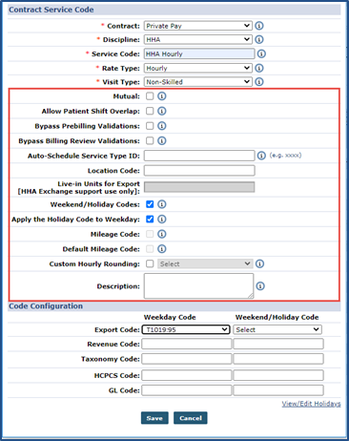The width and height of the screenshot is (349, 441).
Task: Click the Weekend/Holiday HCPCS Code field
Action: [278, 375]
